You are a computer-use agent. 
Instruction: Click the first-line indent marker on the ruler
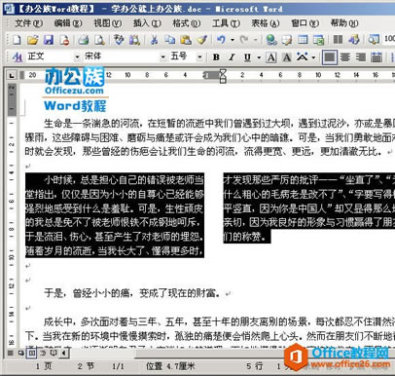click(223, 72)
